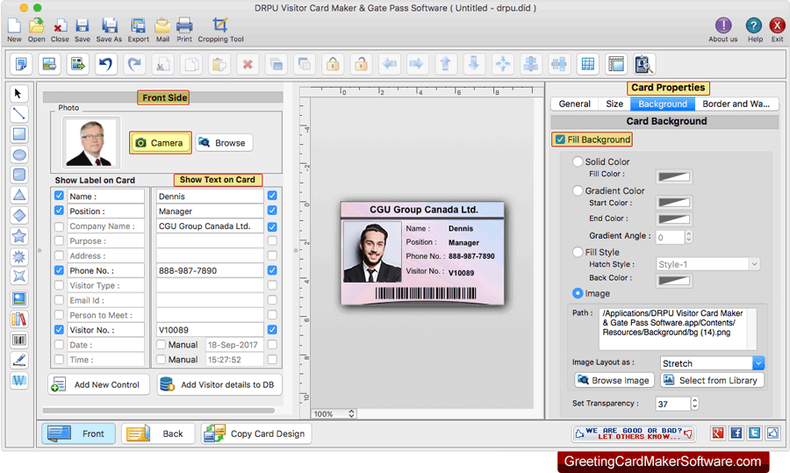Check the Manual checkbox for Date
This screenshot has height=473, width=790.
[161, 345]
